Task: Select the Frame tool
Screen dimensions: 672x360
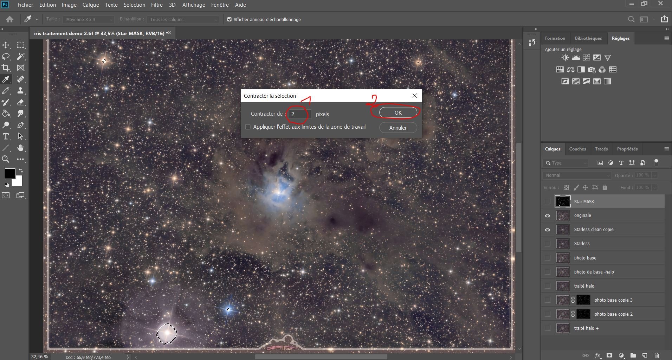Action: click(21, 68)
